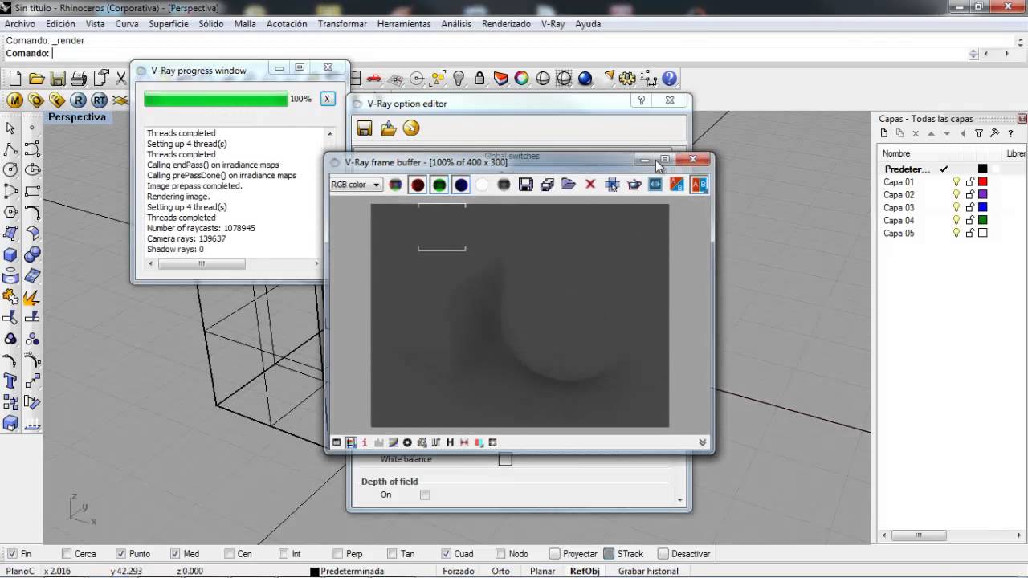This screenshot has height=578, width=1028.
Task: Click the LUT icon in frame buffer bottom bar
Action: point(436,442)
